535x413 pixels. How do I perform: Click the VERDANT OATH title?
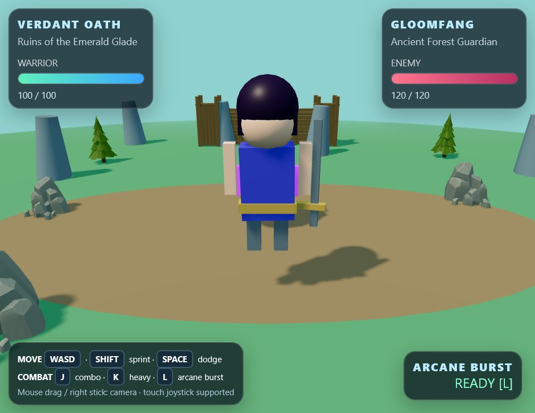(x=69, y=25)
